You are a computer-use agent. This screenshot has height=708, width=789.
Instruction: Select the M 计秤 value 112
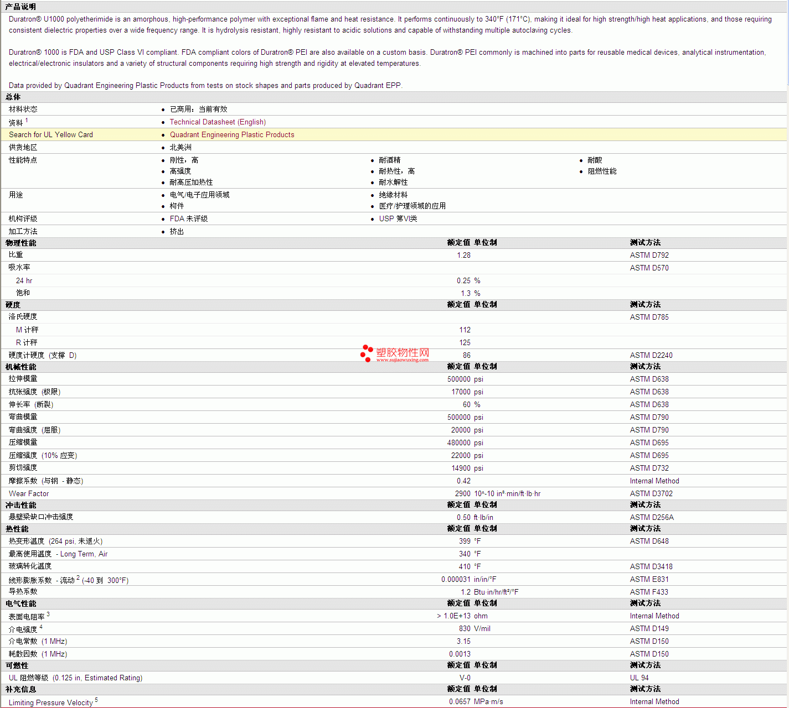pyautogui.click(x=465, y=330)
